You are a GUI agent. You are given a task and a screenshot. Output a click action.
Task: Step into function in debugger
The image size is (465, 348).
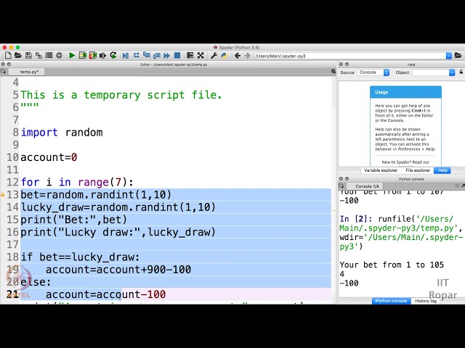point(147,55)
